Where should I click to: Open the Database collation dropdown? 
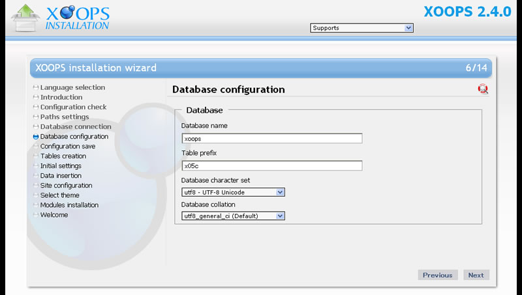[233, 216]
